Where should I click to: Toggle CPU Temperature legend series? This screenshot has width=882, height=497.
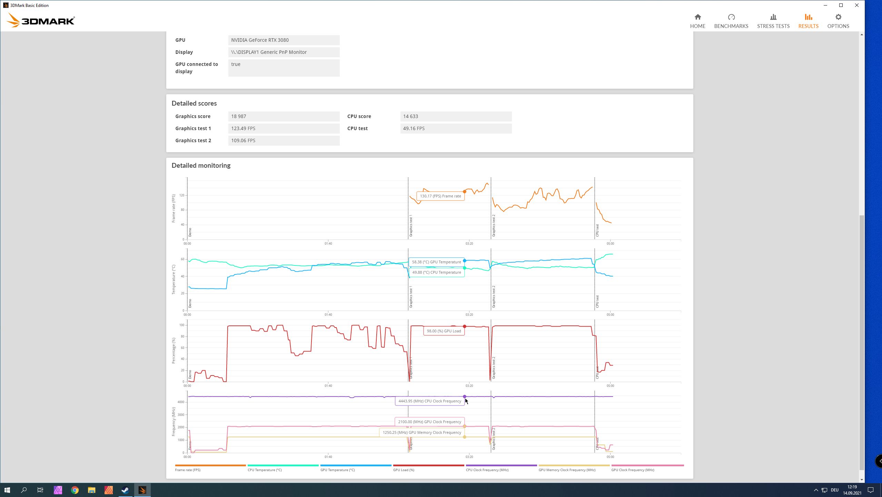tap(265, 470)
